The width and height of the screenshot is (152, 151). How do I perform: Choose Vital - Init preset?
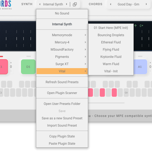point(111,71)
